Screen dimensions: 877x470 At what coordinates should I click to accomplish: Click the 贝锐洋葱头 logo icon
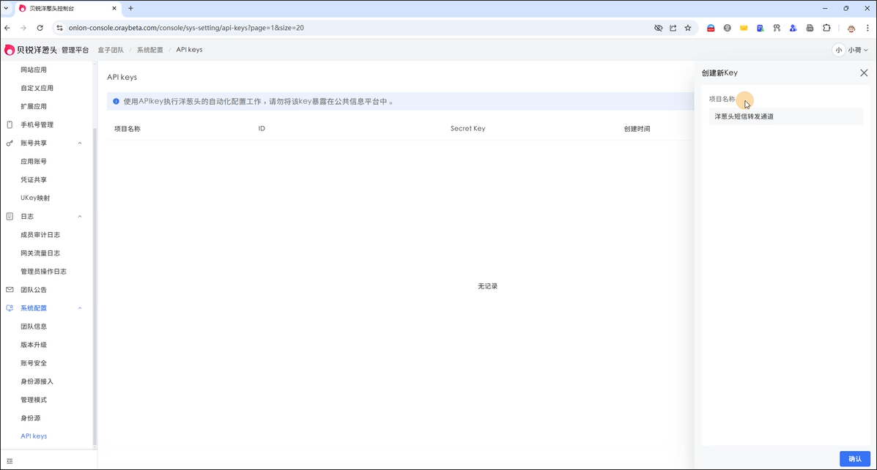click(10, 50)
